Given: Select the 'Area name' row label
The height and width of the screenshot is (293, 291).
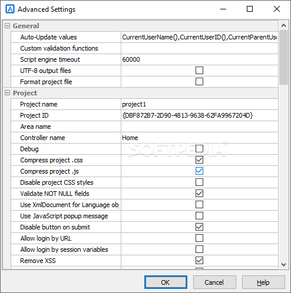Looking at the screenshot, I should [x=35, y=126].
